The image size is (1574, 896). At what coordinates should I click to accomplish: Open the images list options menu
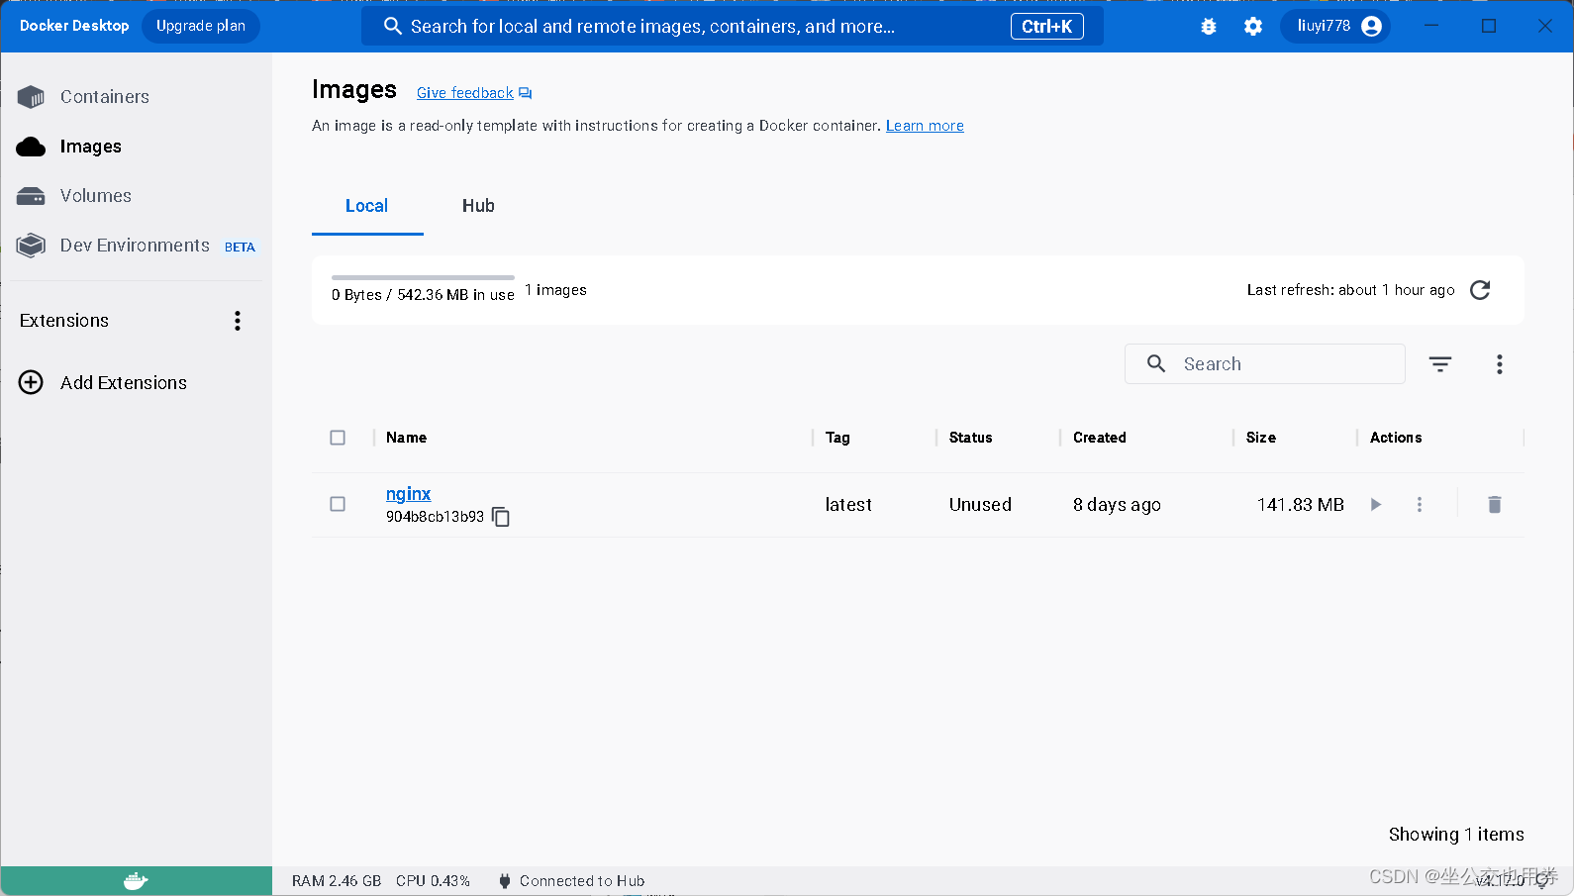coord(1499,364)
